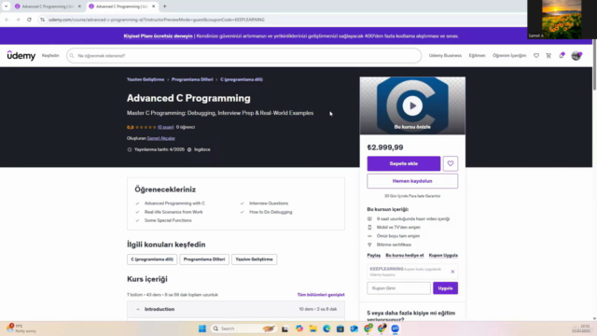Open the Windows Start menu
Image resolution: width=597 pixels, height=336 pixels.
click(202, 329)
